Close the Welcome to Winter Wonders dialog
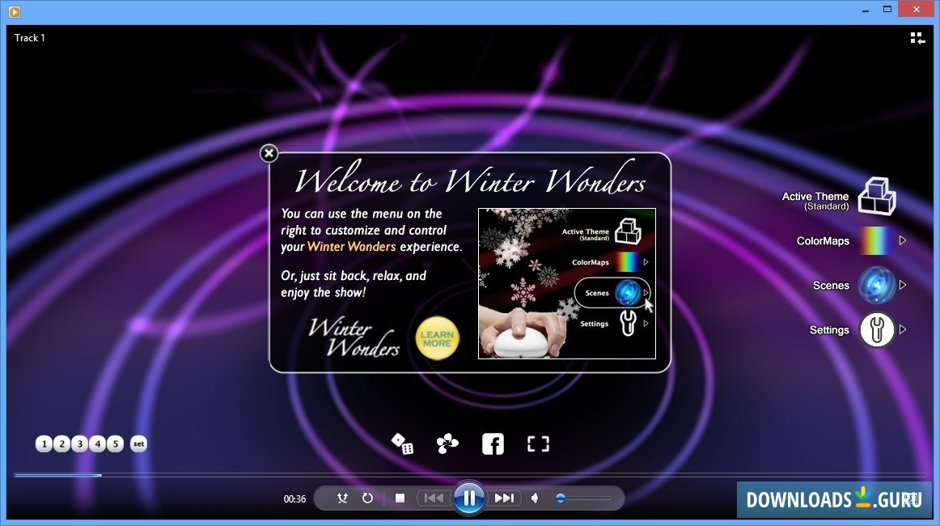The image size is (940, 526). (x=269, y=154)
